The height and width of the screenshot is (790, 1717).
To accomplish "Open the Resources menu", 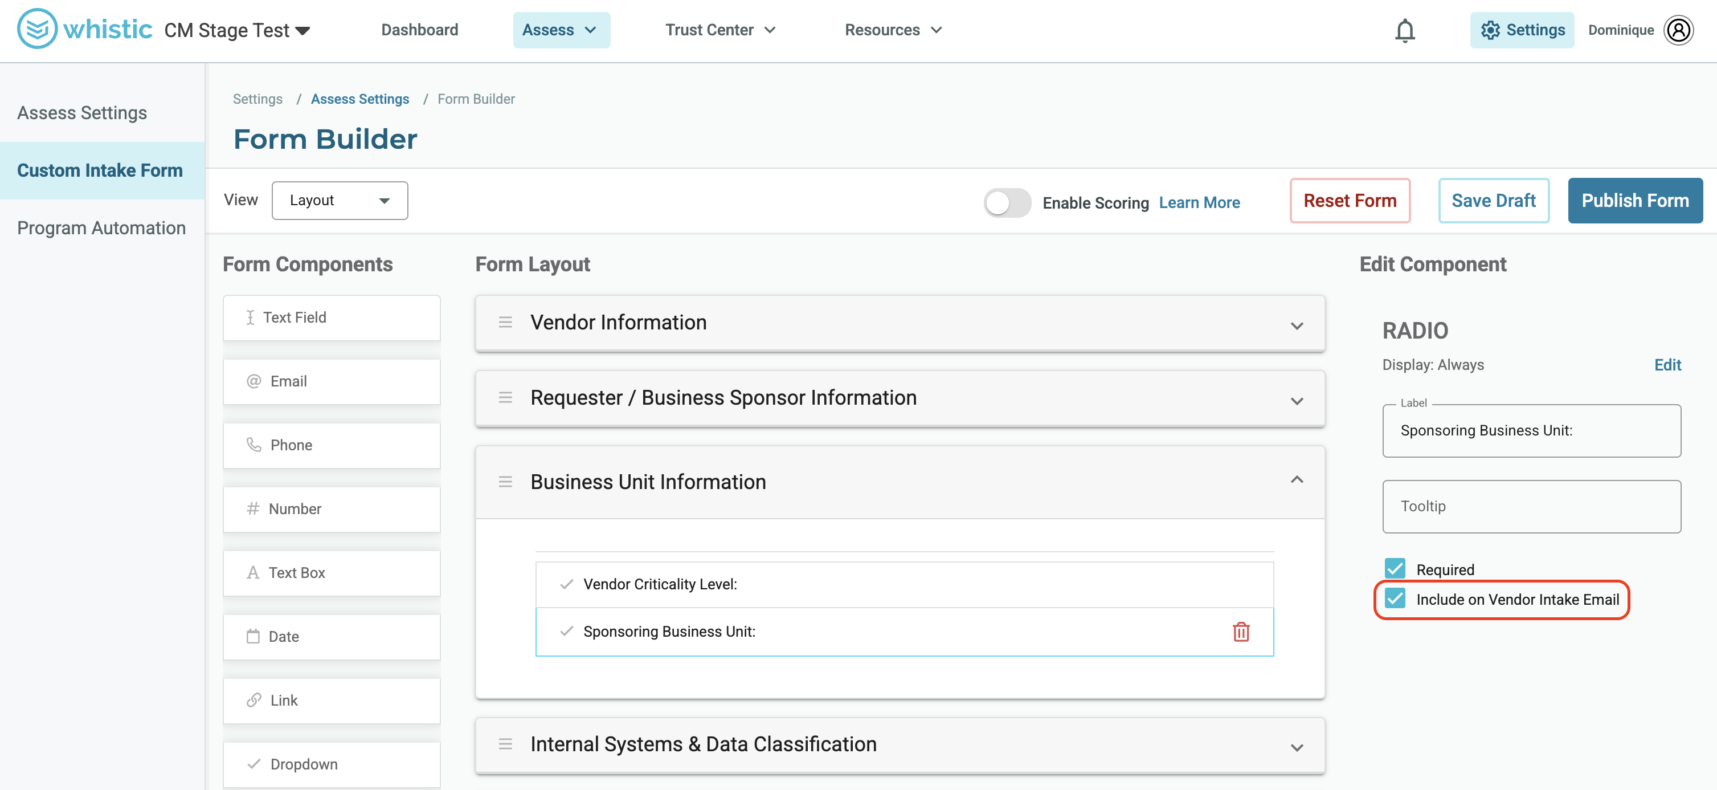I will pos(893,30).
